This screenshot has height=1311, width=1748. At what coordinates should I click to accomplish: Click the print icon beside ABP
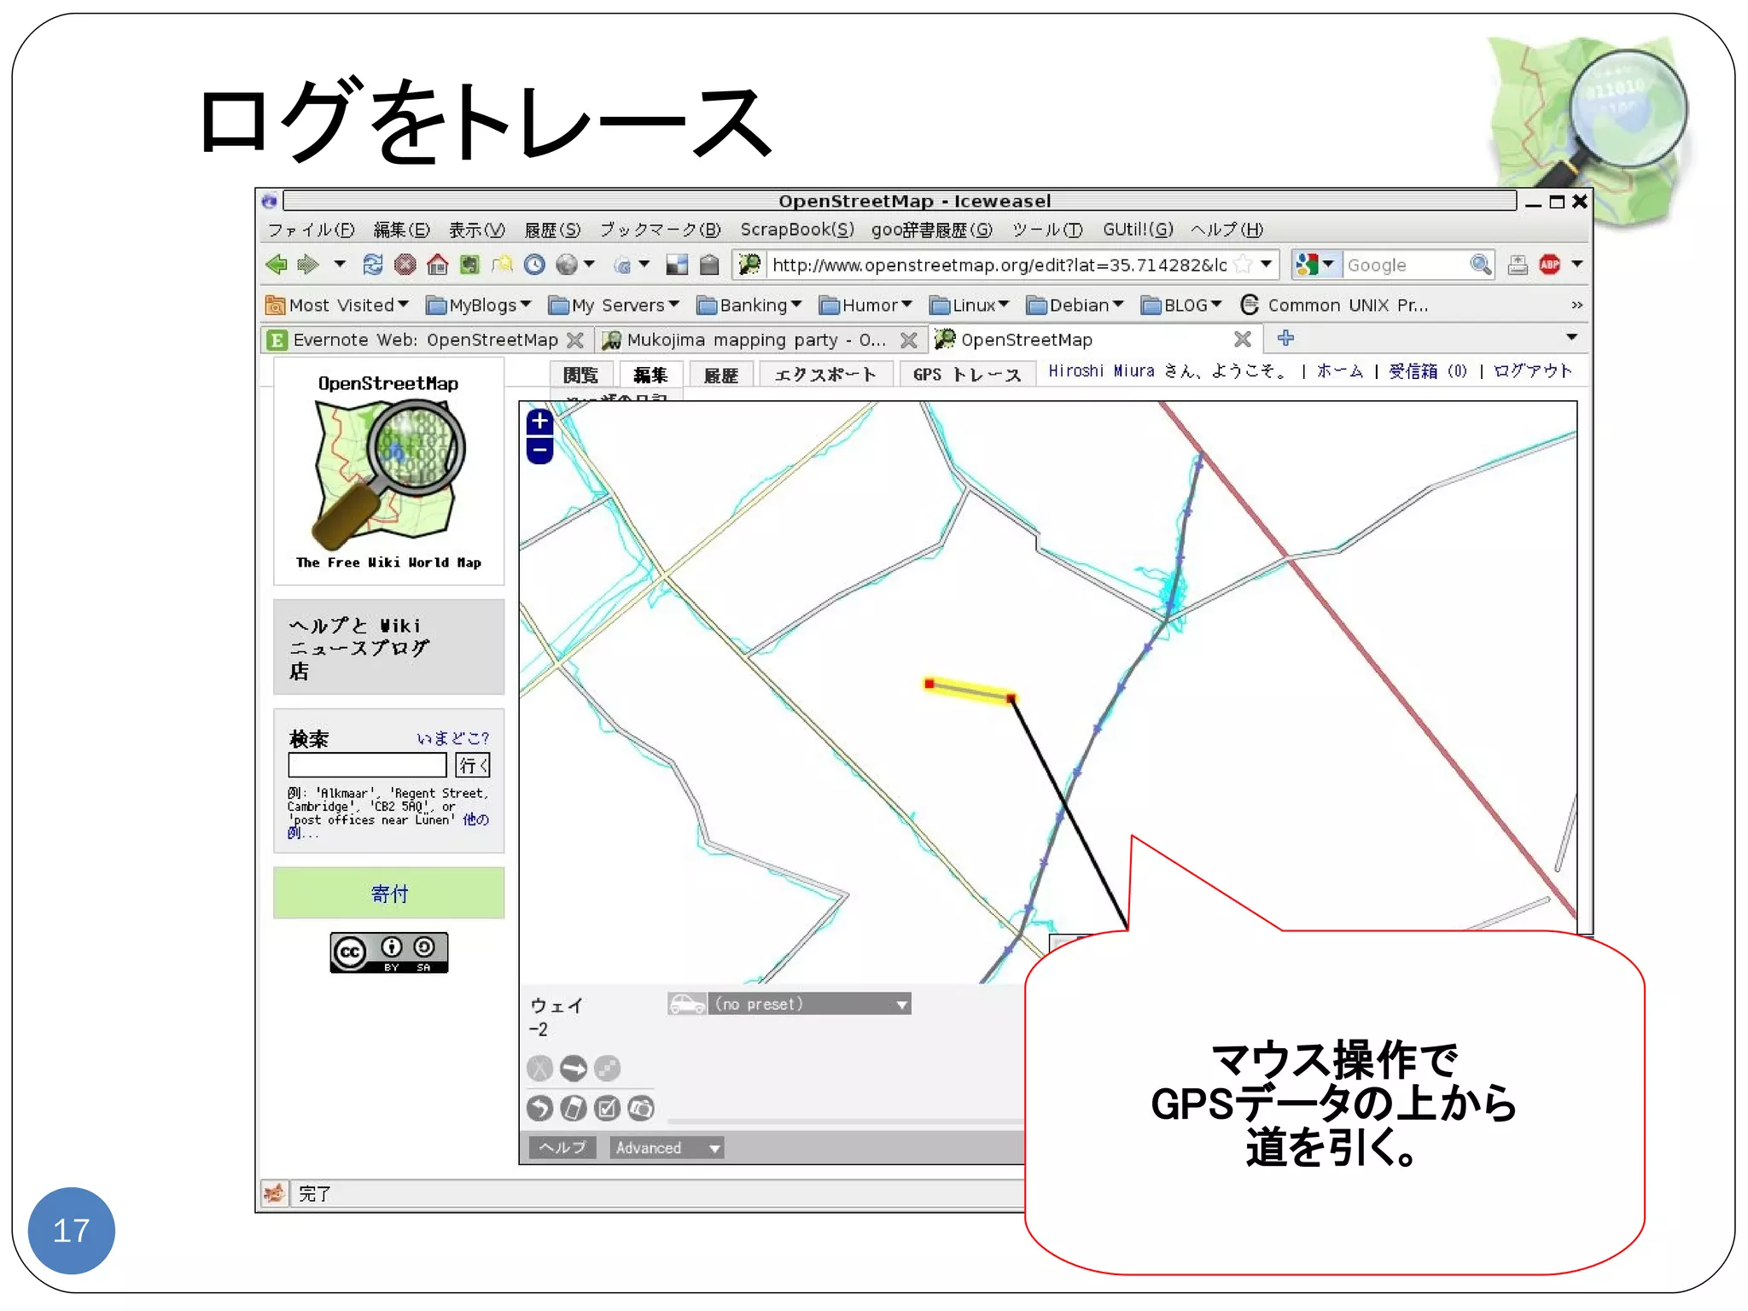[1518, 265]
